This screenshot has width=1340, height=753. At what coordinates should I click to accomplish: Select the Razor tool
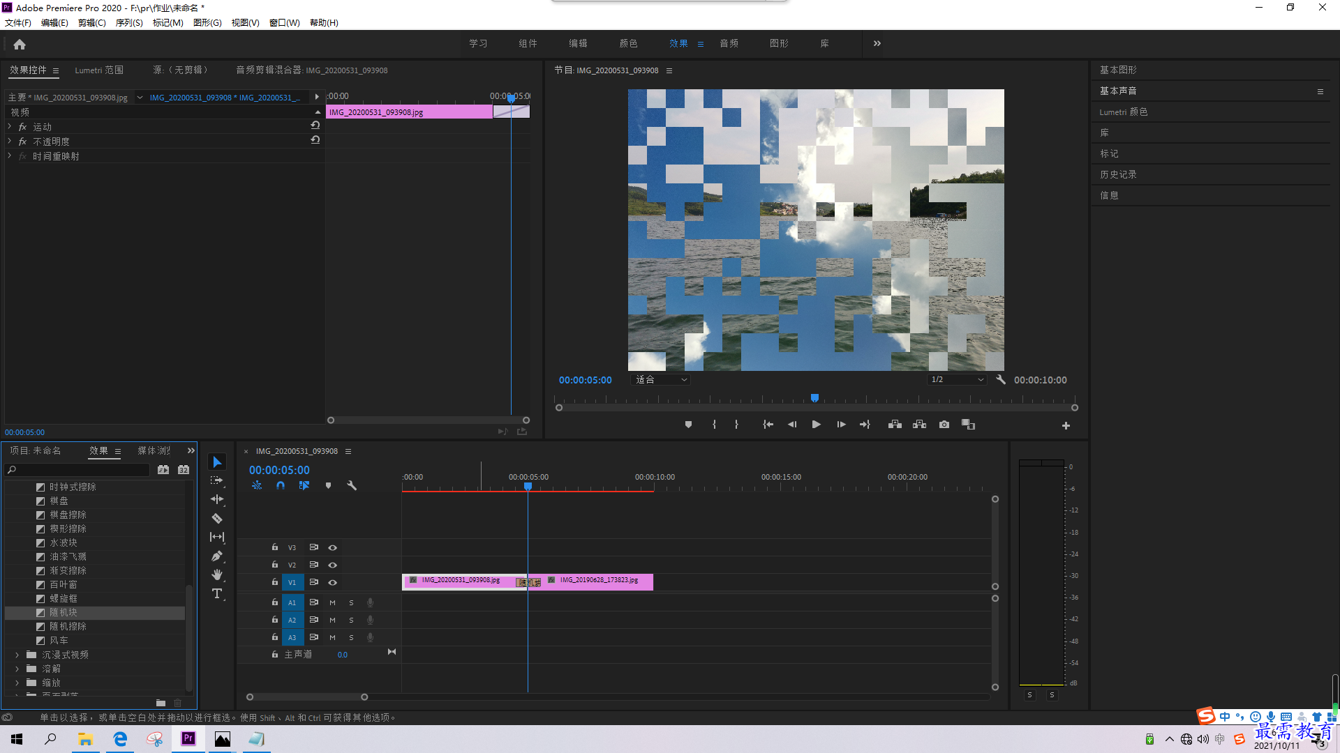(217, 518)
